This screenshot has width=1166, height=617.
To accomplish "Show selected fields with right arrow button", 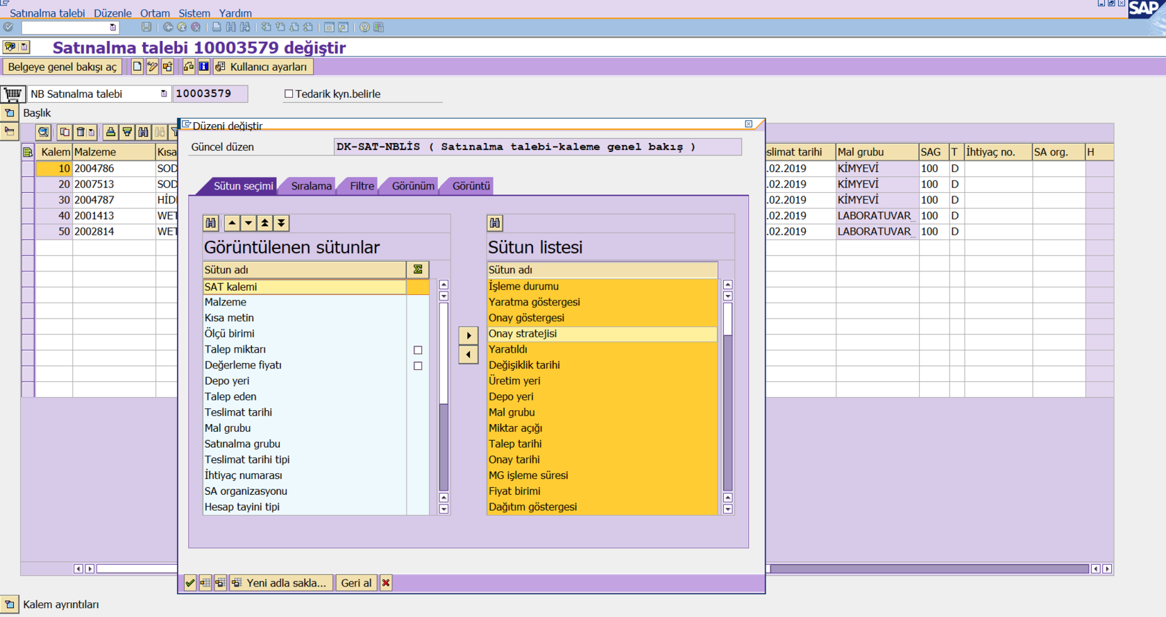I will [x=468, y=335].
